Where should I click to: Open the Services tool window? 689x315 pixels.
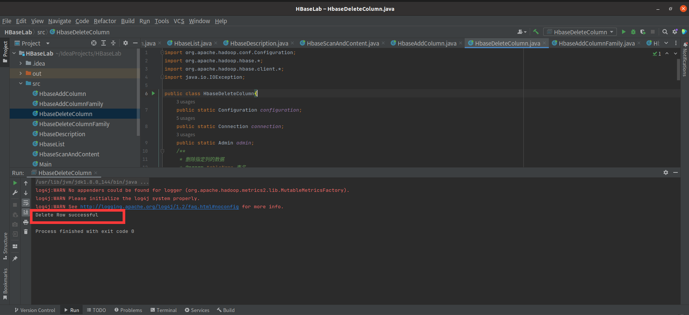(197, 310)
